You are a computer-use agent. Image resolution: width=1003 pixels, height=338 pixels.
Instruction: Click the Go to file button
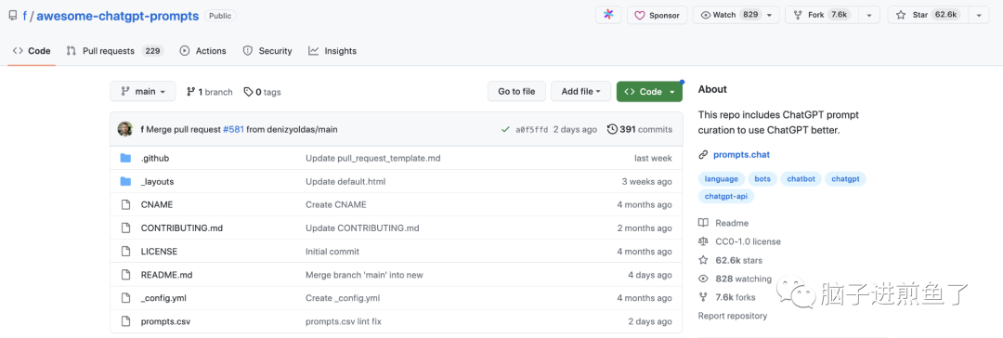(x=517, y=92)
